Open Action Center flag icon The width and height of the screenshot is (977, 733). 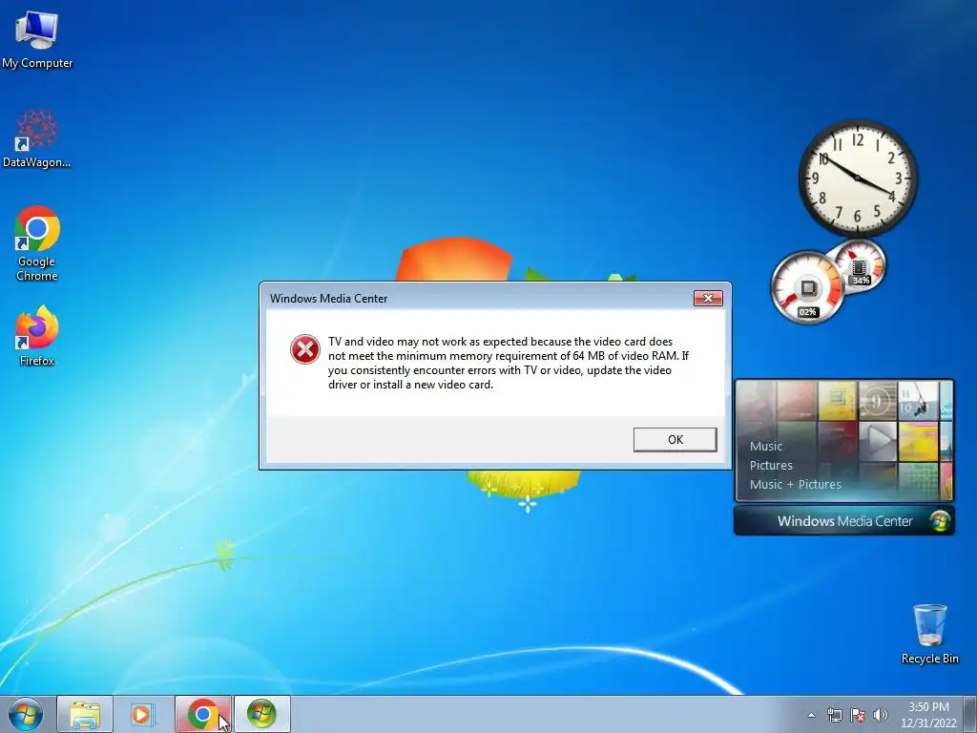point(858,715)
